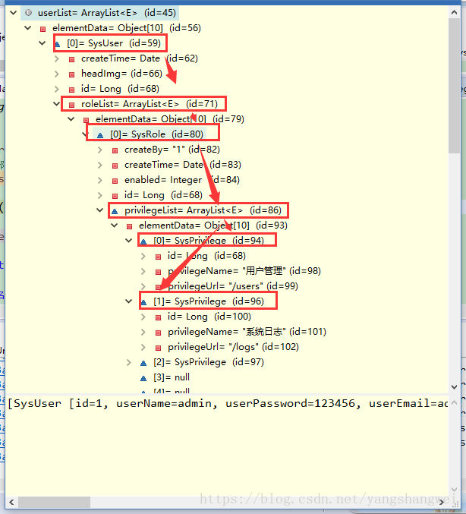Collapse the [1]= SysPrivilege (id=96) node

point(129,301)
